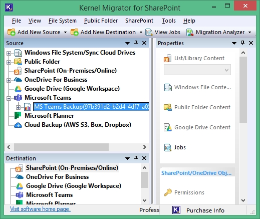
Task: Open Add New Source dropdown arrow
Action: pos(65,32)
